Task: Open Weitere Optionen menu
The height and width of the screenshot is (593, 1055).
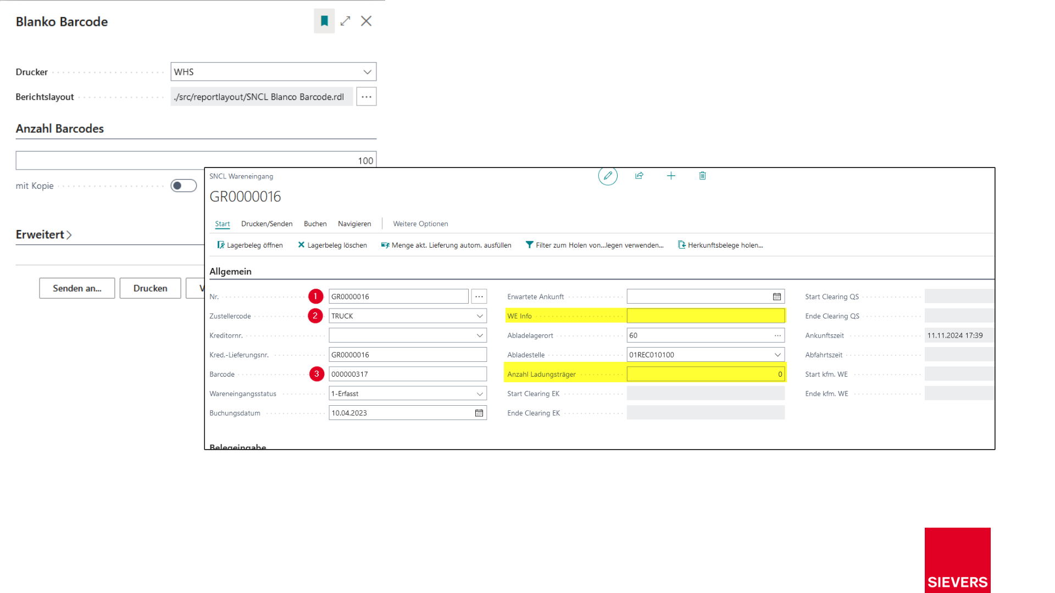Action: tap(420, 224)
